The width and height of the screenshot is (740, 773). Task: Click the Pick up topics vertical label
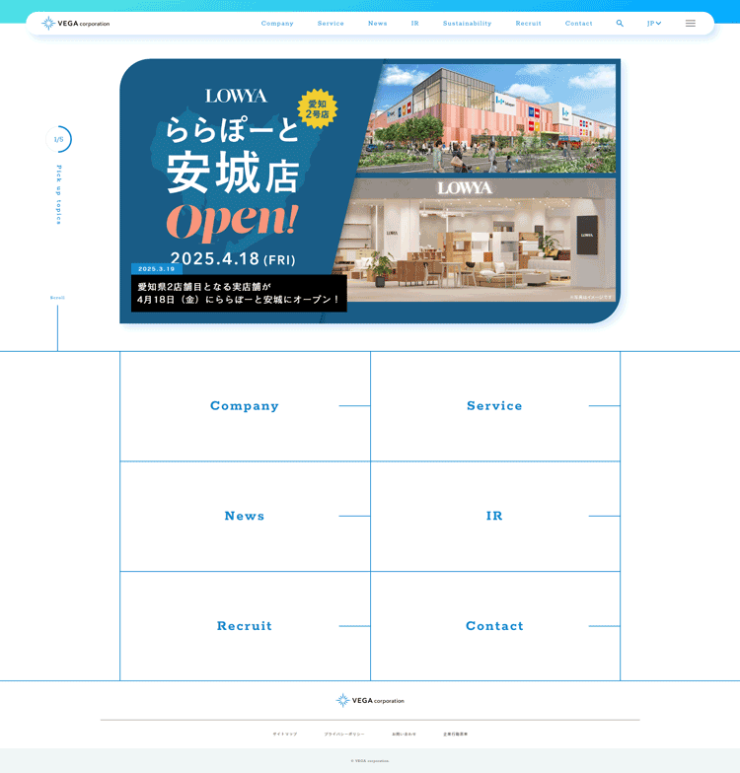point(59,195)
